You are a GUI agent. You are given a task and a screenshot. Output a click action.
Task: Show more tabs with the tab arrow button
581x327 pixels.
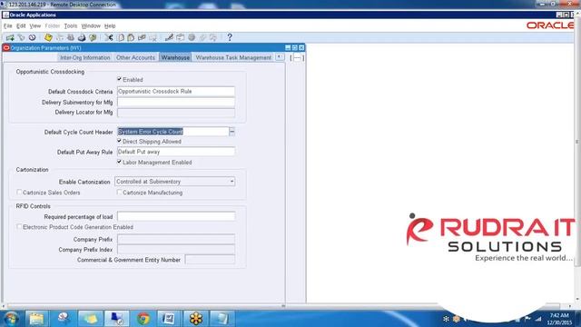(x=280, y=57)
